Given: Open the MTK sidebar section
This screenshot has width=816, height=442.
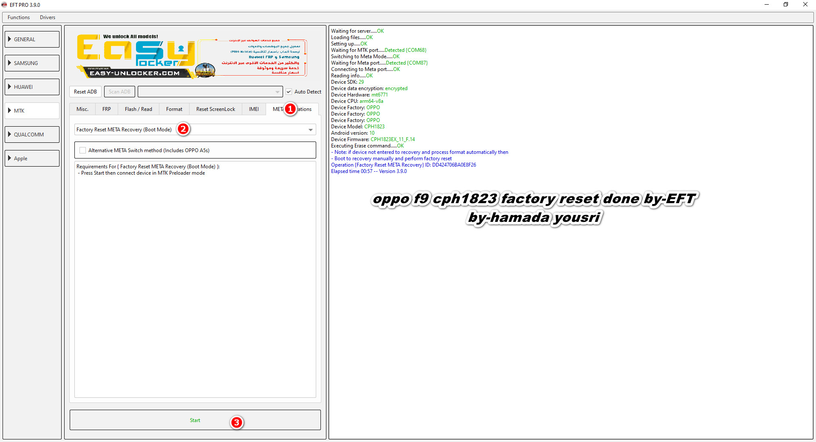Looking at the screenshot, I should pyautogui.click(x=32, y=110).
